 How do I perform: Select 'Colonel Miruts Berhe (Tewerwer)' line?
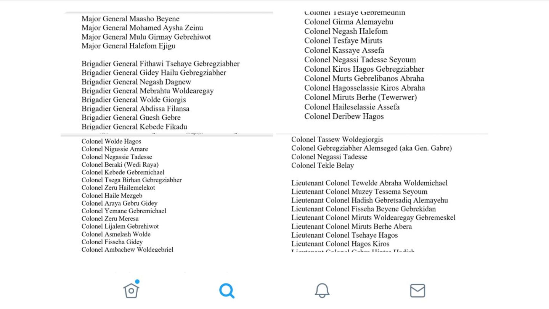(x=361, y=97)
